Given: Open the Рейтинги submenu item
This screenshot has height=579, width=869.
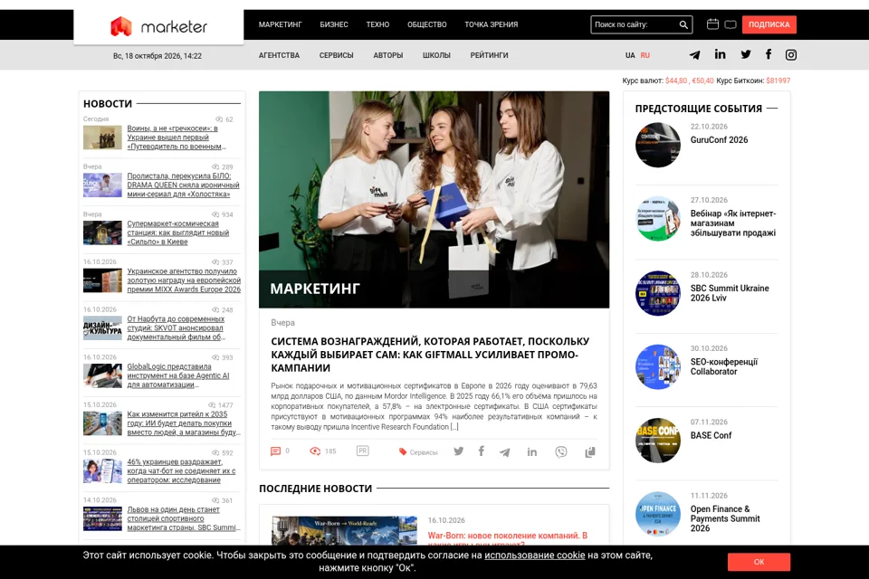Looking at the screenshot, I should point(489,55).
